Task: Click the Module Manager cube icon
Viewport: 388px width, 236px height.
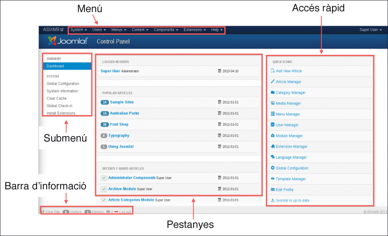Action: coord(273,136)
